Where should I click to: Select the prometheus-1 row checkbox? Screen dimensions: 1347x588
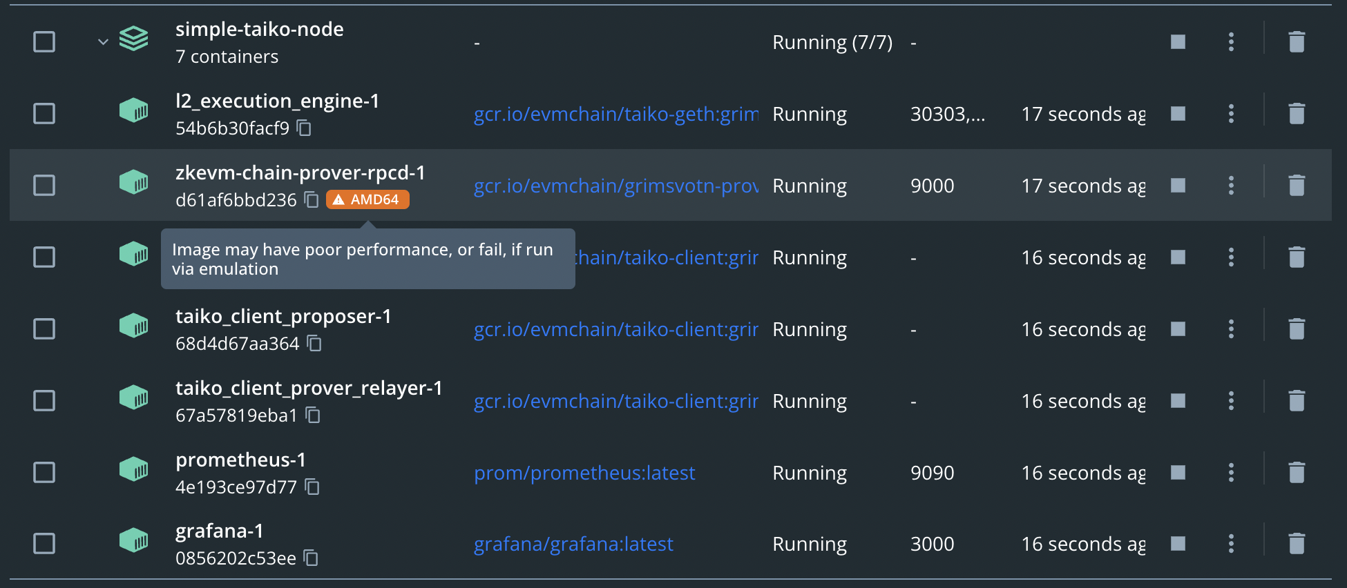point(44,473)
